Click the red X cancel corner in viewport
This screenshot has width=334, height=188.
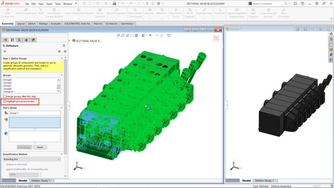(x=216, y=38)
